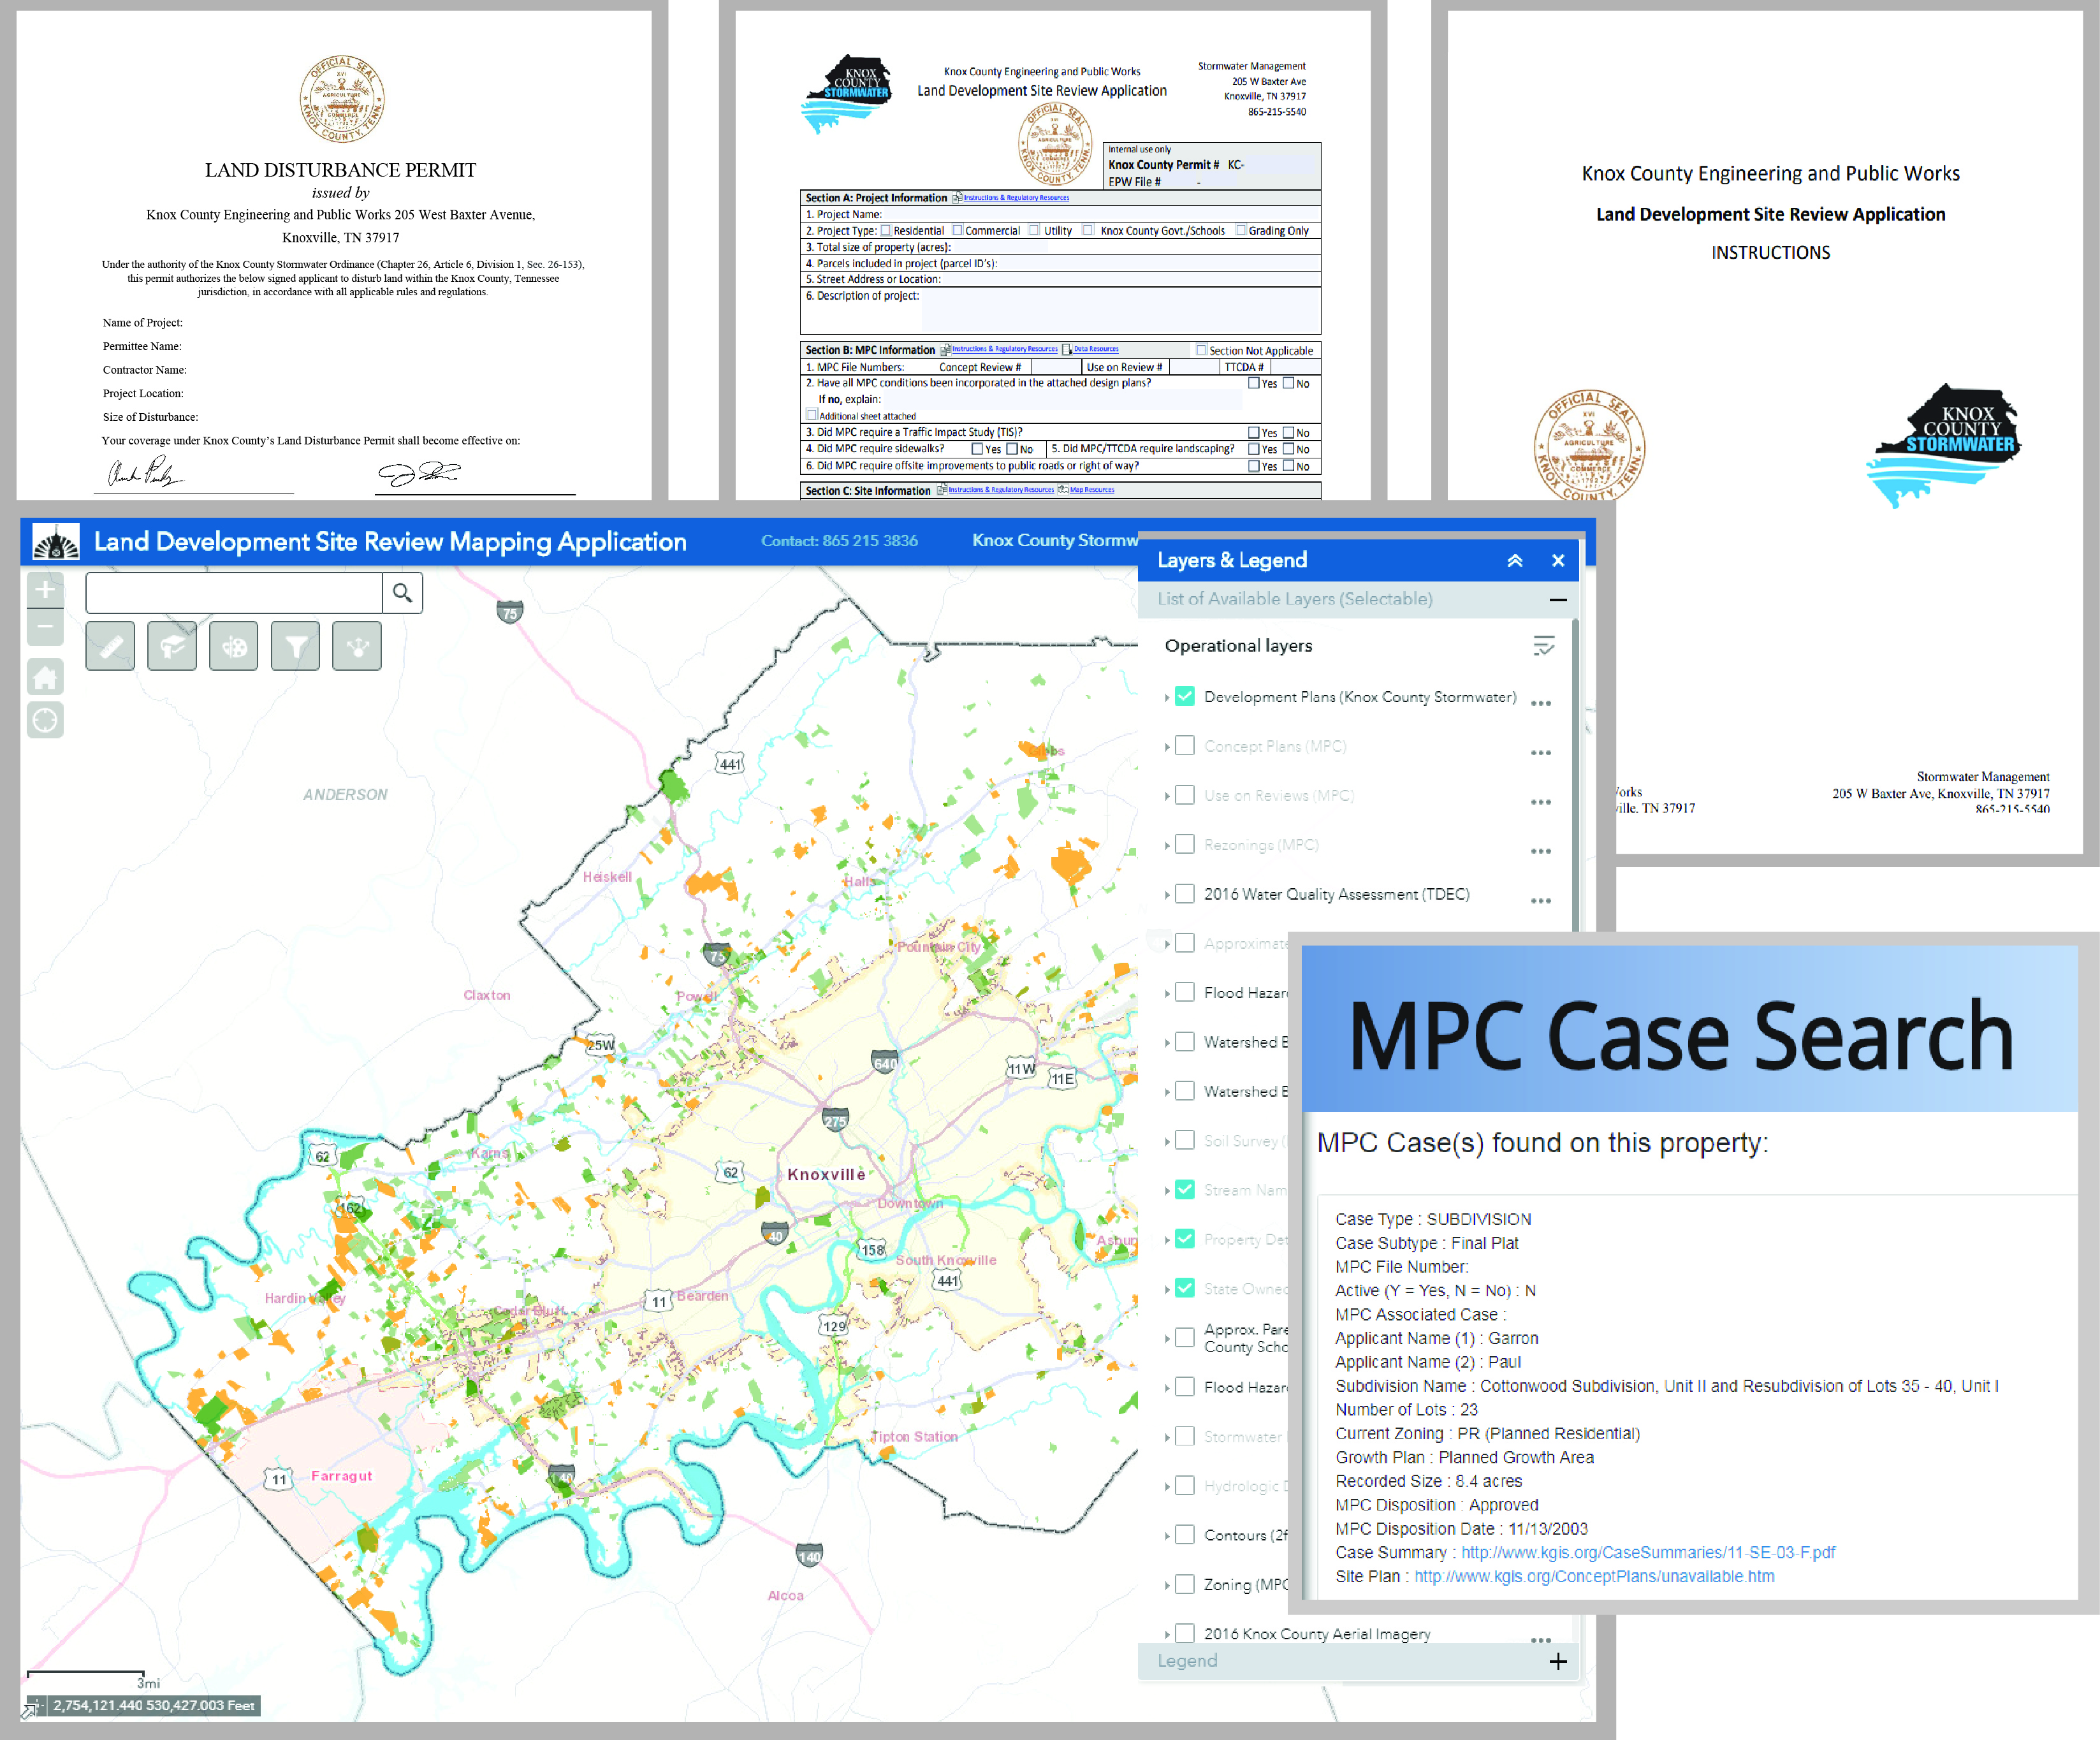The height and width of the screenshot is (1740, 2100).
Task: Click List of Available Layers header
Action: pos(1358,599)
